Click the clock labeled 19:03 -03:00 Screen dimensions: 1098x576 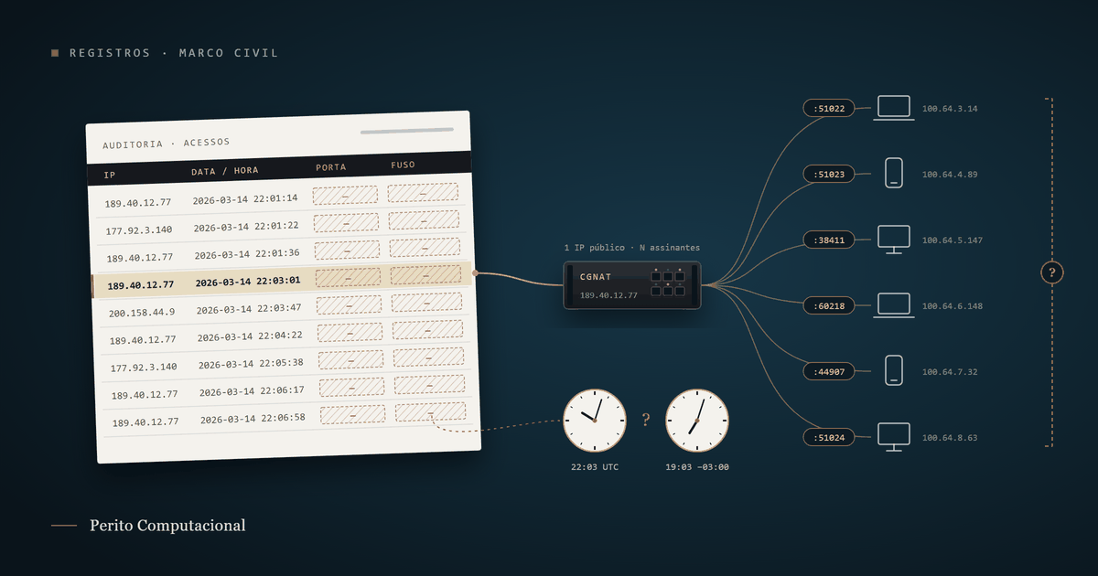click(697, 420)
